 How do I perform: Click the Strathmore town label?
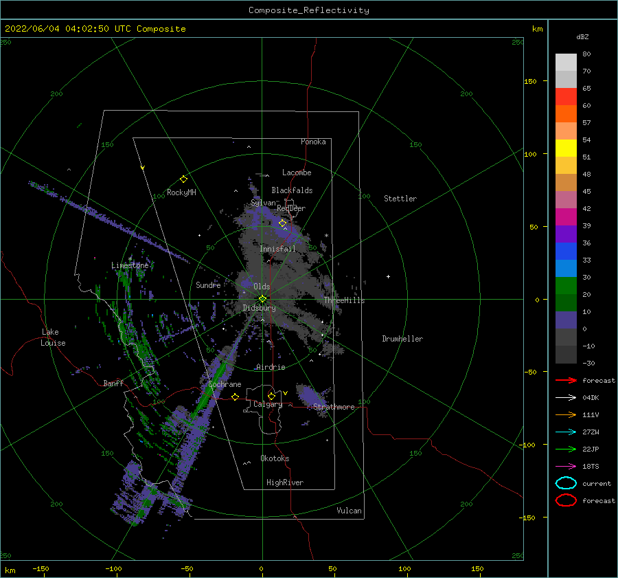[x=334, y=407]
